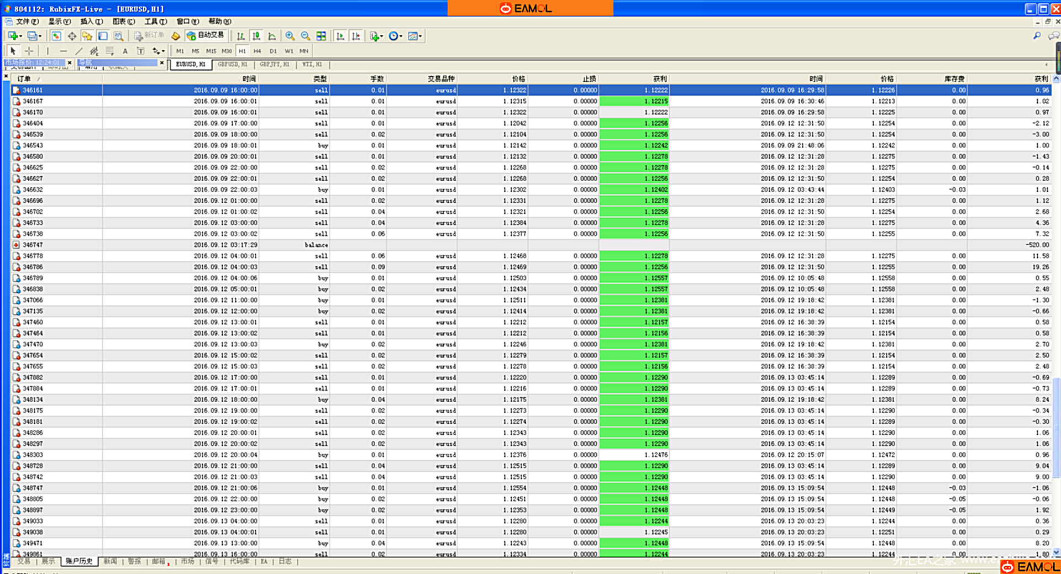Click the tile windows grid icon

point(321,36)
